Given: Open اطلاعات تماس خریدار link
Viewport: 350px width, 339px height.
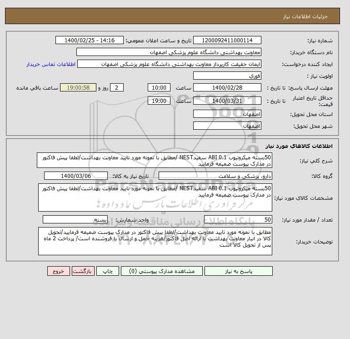Looking at the screenshot, I should click(x=51, y=64).
